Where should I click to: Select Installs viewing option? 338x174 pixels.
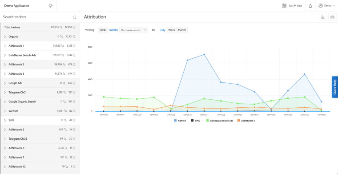(x=113, y=30)
